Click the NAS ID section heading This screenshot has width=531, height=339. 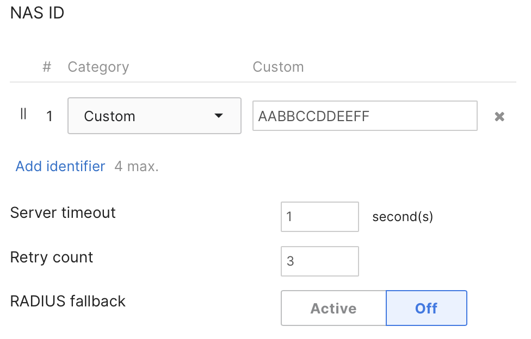pyautogui.click(x=38, y=14)
